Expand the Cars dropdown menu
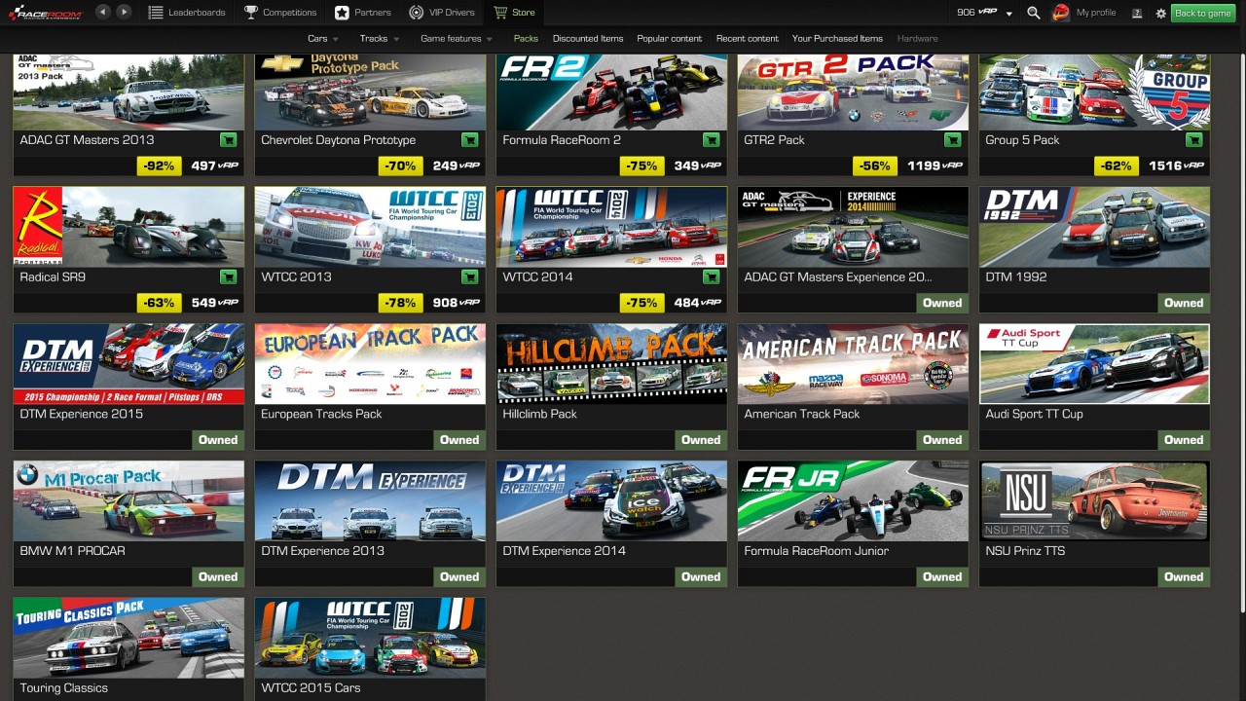The image size is (1246, 701). (x=323, y=39)
